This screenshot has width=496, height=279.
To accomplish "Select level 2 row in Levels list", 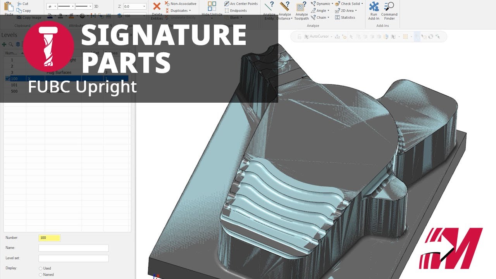I will (x=66, y=66).
